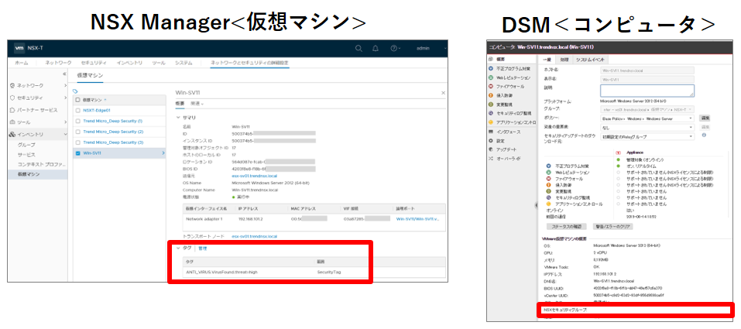This screenshot has height=329, width=741.
Task: Click the 編集 button next to policy
Action: click(705, 118)
